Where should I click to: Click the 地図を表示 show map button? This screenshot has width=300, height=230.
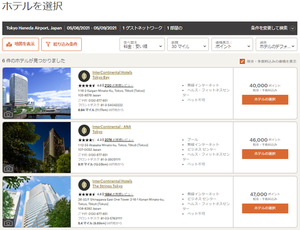coord(21,44)
